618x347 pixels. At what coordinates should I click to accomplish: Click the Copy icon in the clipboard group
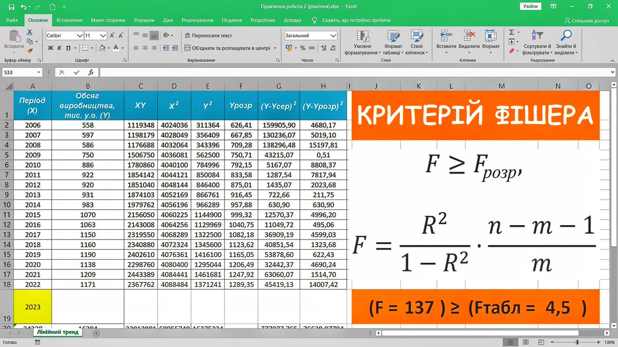30,42
